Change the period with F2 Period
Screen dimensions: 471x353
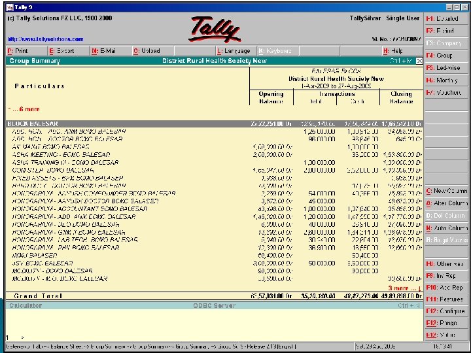(x=446, y=31)
